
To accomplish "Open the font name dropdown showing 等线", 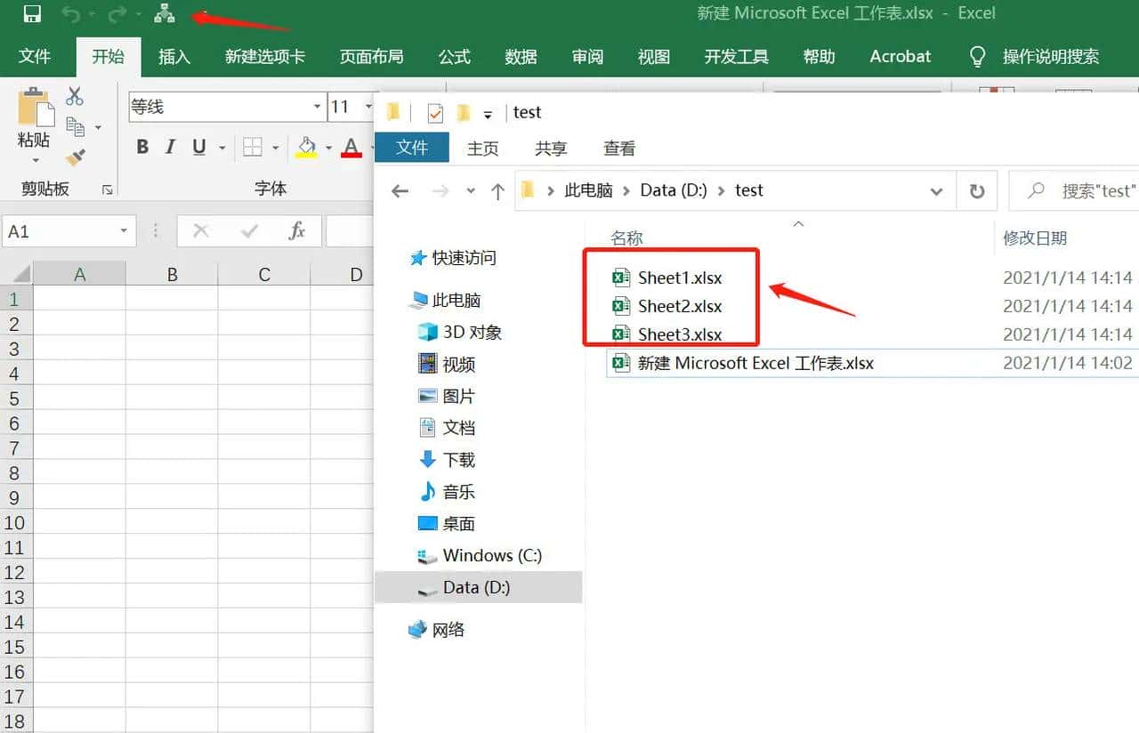I will pos(318,107).
